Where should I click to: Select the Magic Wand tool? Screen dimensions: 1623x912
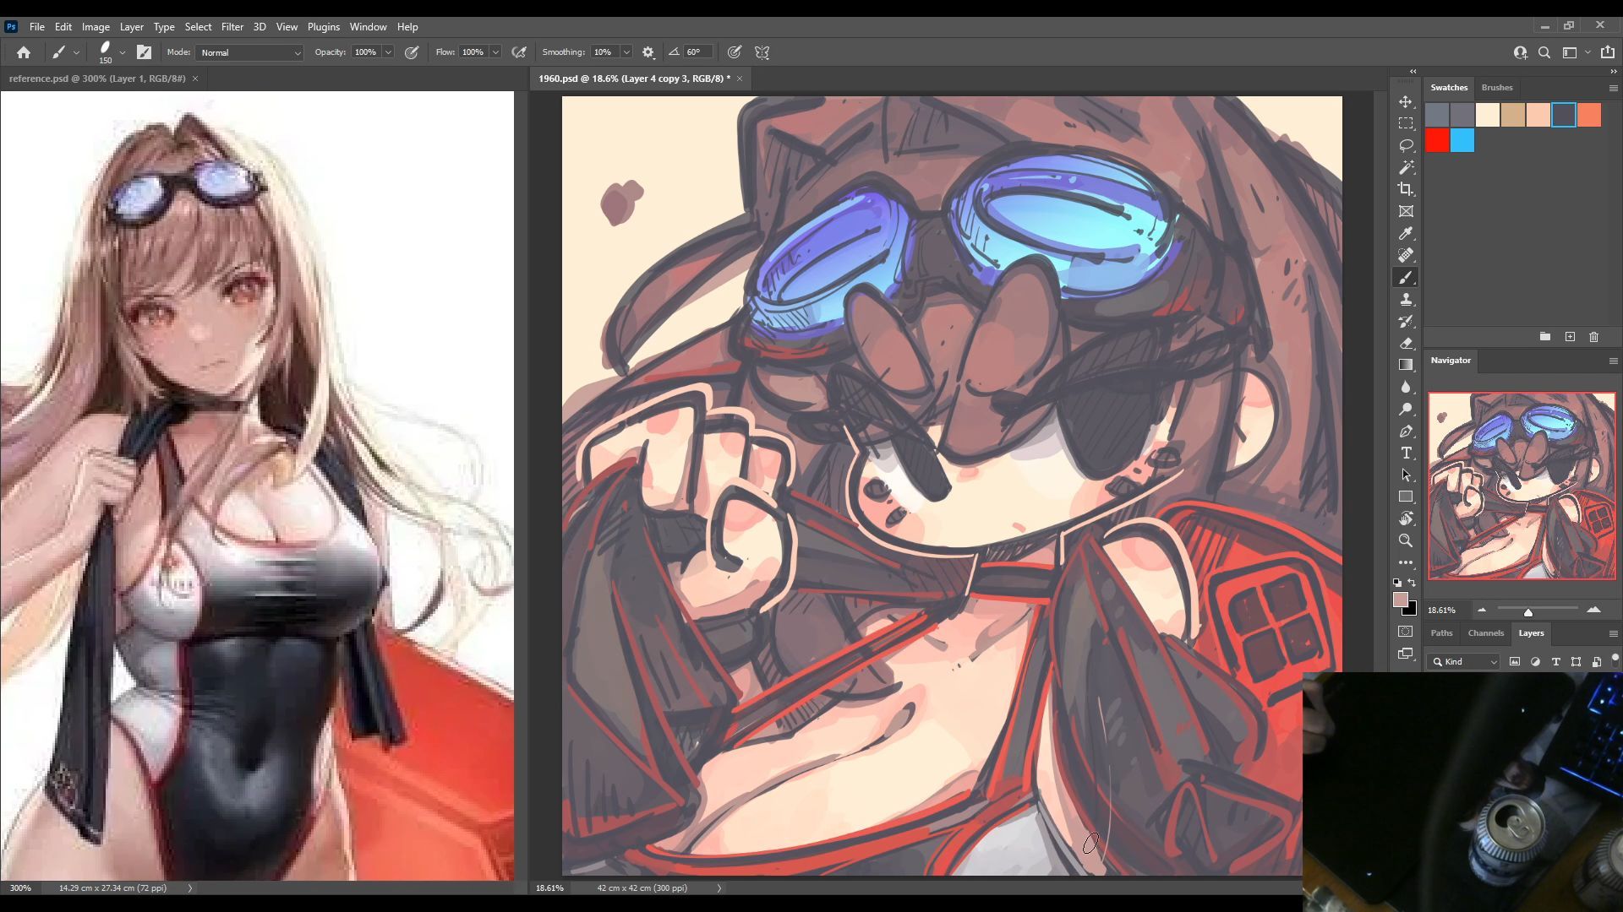pyautogui.click(x=1406, y=167)
